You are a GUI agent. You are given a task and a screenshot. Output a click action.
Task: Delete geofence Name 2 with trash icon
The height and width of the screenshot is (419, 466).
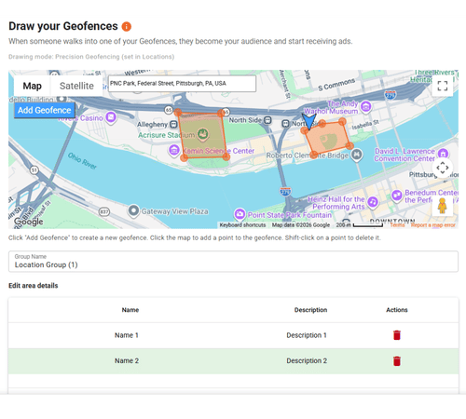[x=397, y=360]
